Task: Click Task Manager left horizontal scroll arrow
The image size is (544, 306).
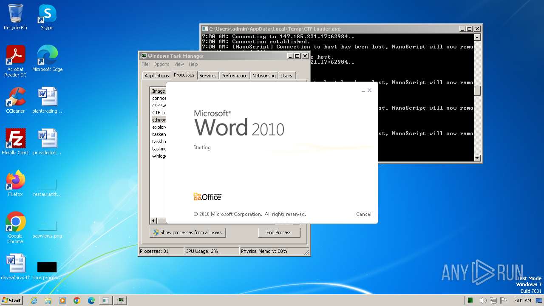Action: pos(153,221)
